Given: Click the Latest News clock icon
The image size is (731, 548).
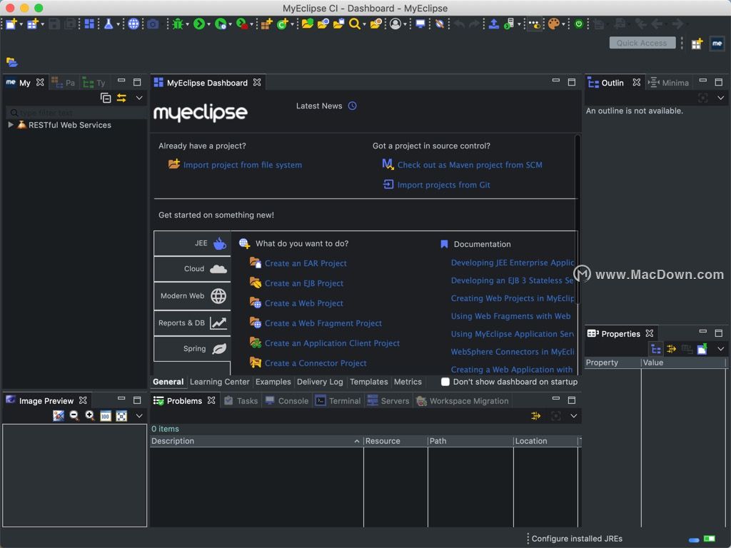Looking at the screenshot, I should tap(353, 106).
